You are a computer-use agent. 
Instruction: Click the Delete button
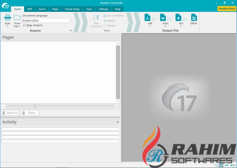point(30,113)
